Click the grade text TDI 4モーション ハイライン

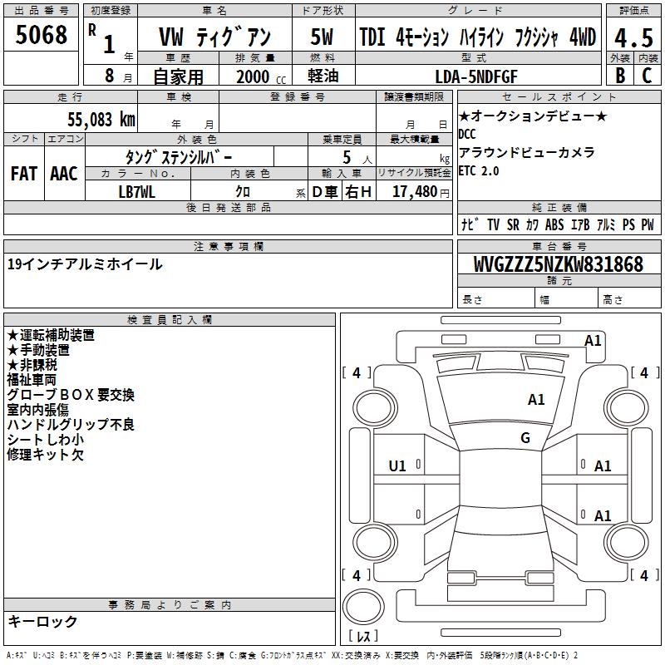pos(431,37)
